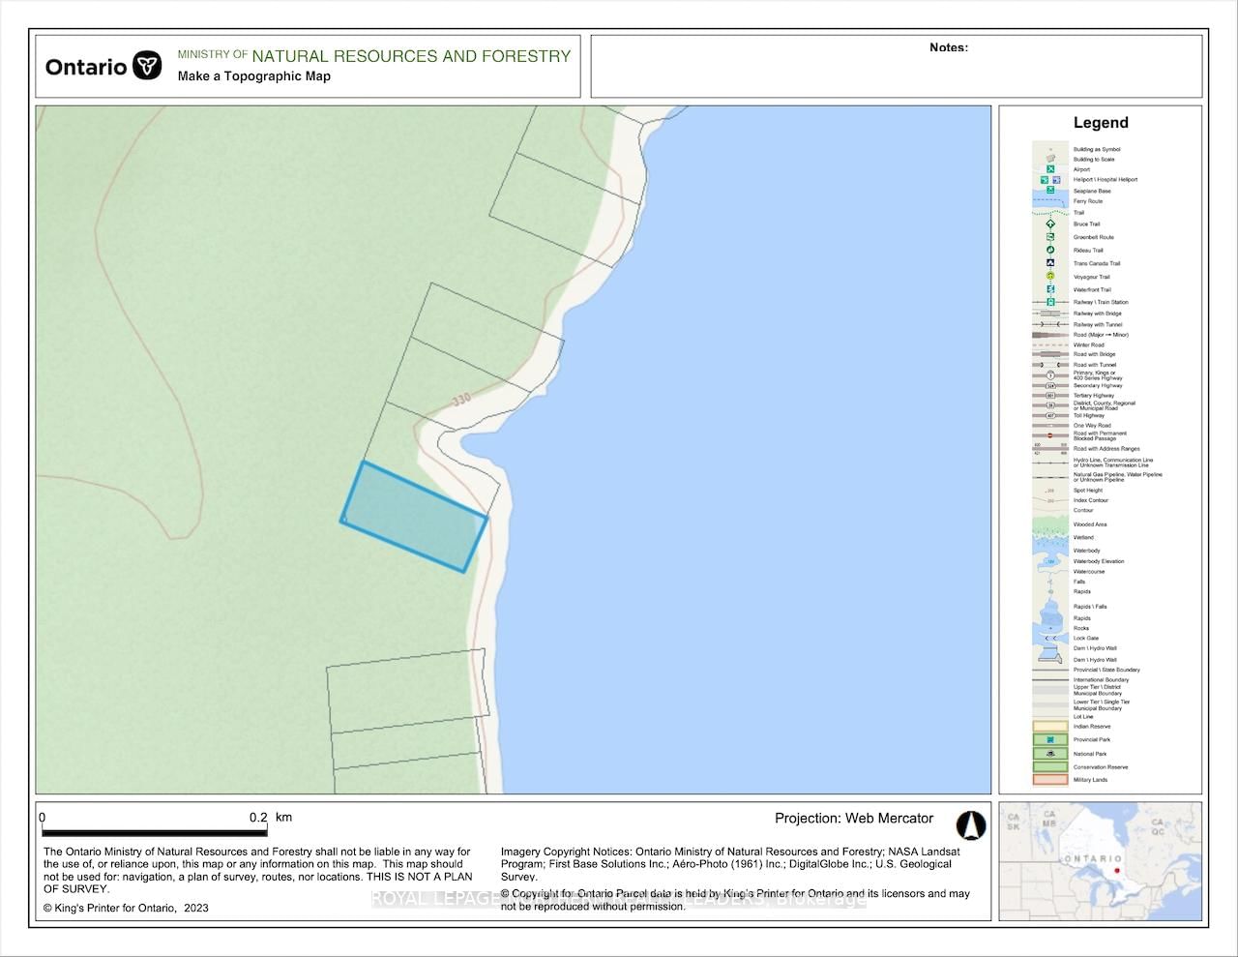
Task: Click the Make a Topographic Map title
Action: [254, 76]
